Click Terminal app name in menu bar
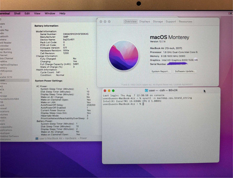Image resolution: width=233 pixels, height=178 pixels. click(x=5, y=13)
